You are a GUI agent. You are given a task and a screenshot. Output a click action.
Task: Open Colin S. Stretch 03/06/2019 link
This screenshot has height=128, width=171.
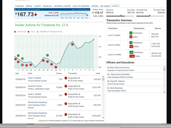tap(34, 78)
